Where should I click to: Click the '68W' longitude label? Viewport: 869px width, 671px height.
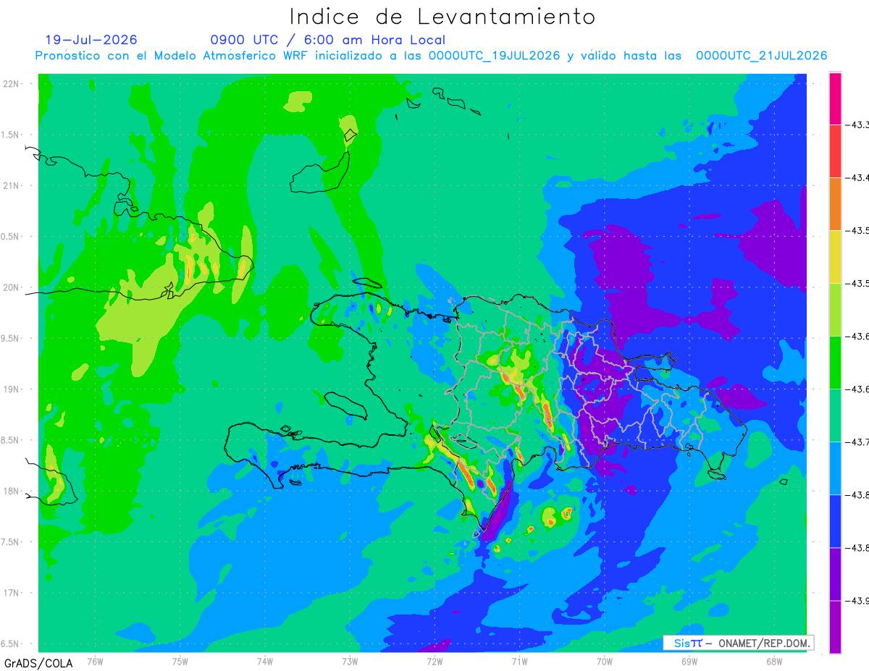coord(774,661)
